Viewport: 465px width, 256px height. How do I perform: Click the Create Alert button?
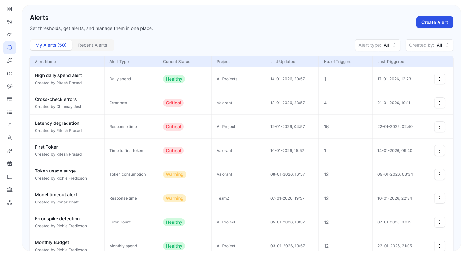coord(434,22)
